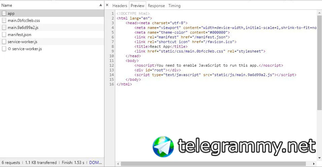Click file icon for main.9a6d99a2.js

[4, 28]
